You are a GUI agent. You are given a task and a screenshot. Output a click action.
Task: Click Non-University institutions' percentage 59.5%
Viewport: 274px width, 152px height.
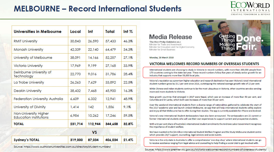(128, 115)
